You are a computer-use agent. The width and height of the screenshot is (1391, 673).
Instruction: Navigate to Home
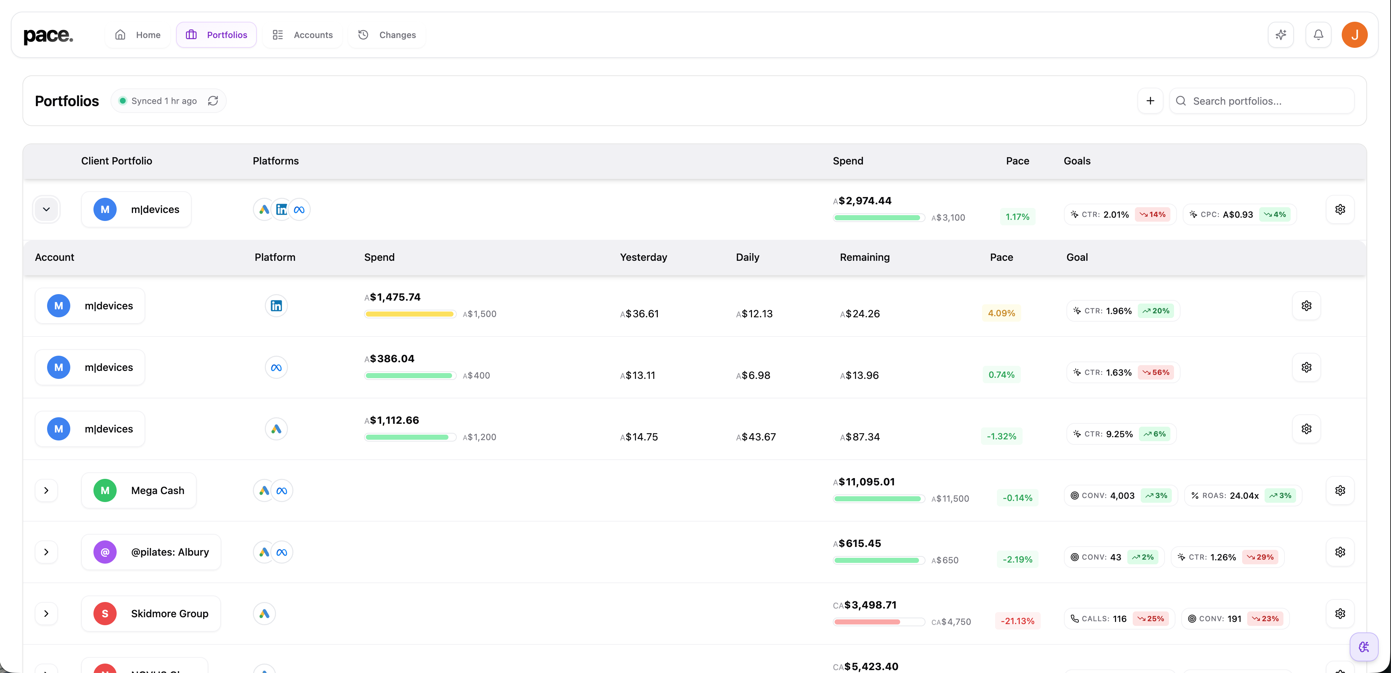138,35
